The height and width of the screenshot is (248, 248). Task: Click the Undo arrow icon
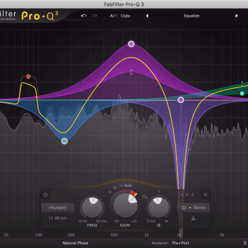[x=84, y=15]
